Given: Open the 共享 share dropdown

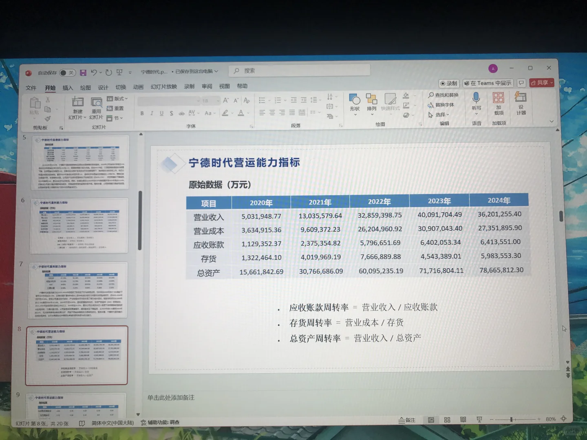Looking at the screenshot, I should (541, 83).
